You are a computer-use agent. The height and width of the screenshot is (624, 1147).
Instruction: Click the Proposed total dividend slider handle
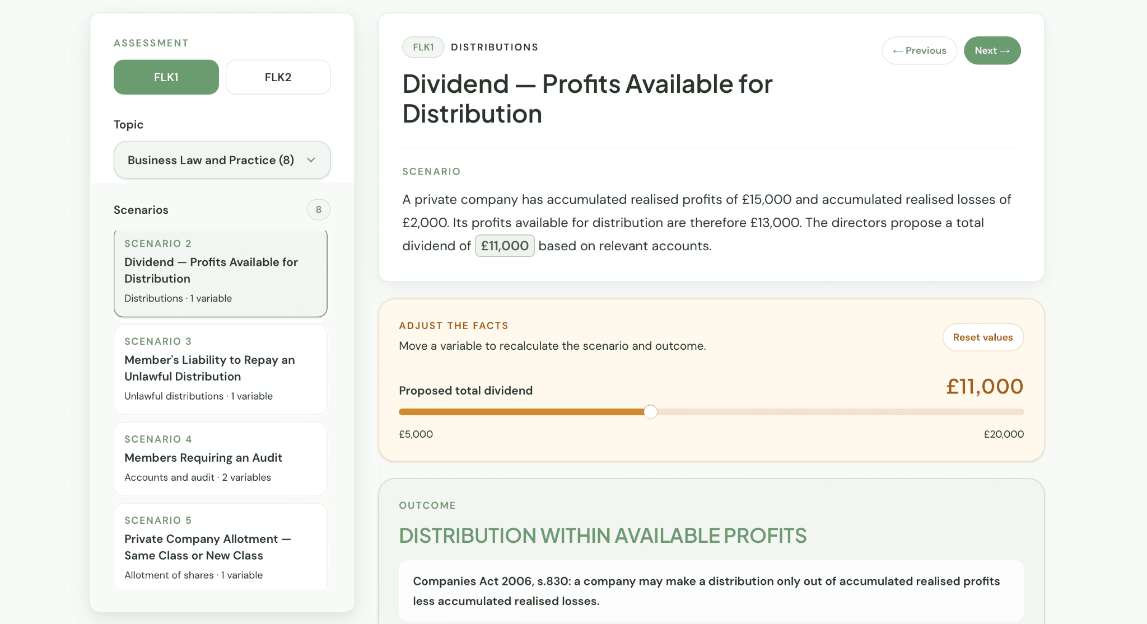(650, 412)
